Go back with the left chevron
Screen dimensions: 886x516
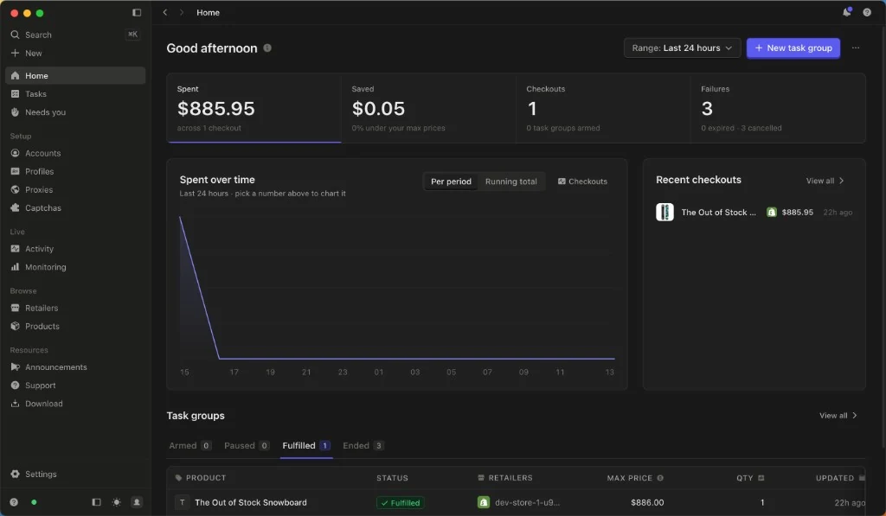pos(165,12)
